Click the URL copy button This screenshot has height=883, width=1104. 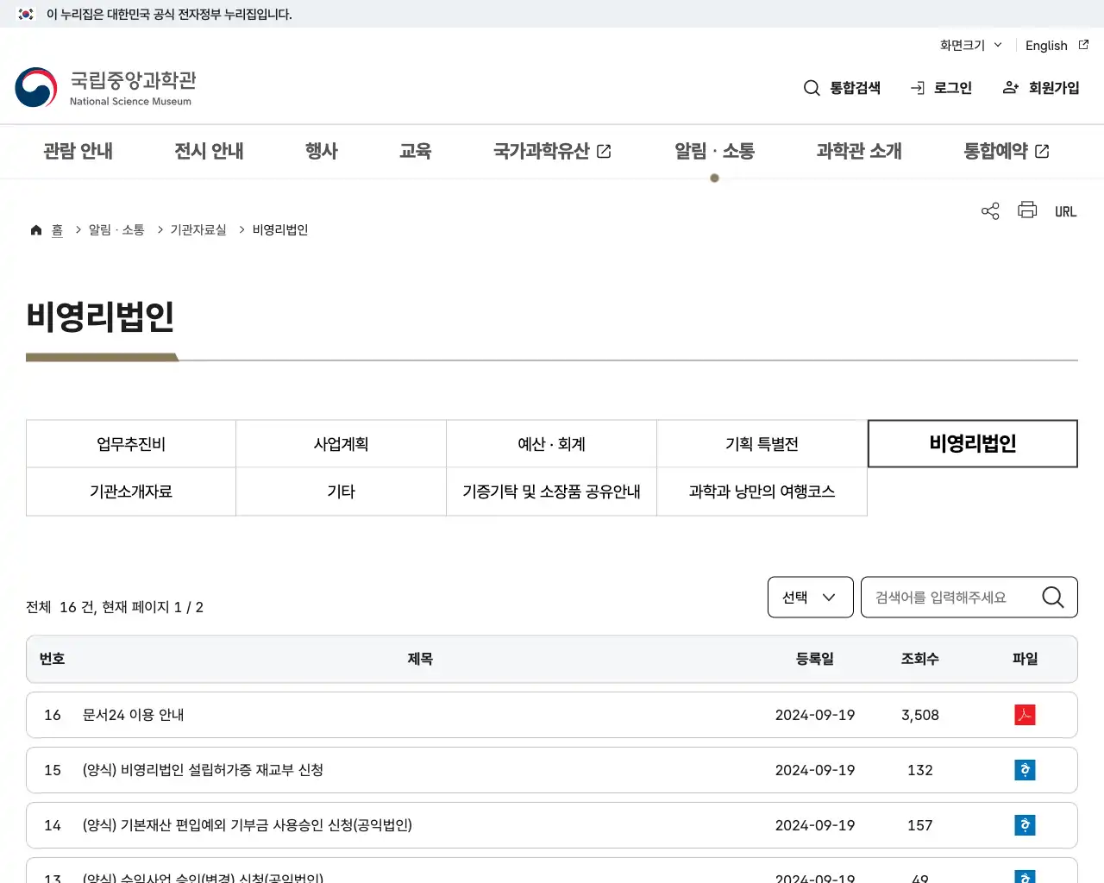1066,210
